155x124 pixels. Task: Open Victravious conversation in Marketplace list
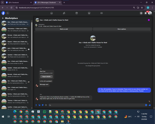[x=15, y=30]
